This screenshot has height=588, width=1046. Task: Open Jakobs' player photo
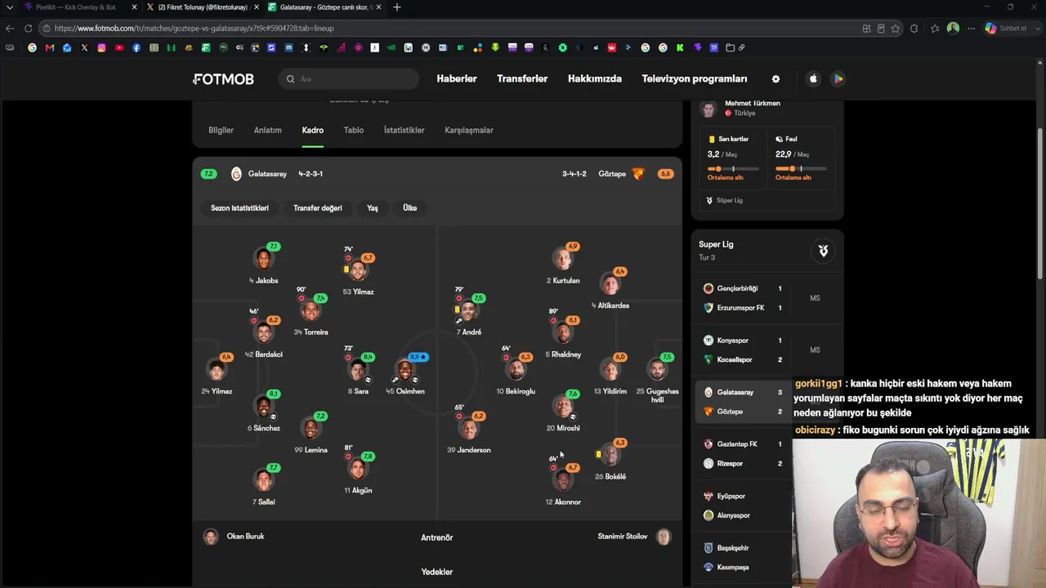[x=263, y=259]
